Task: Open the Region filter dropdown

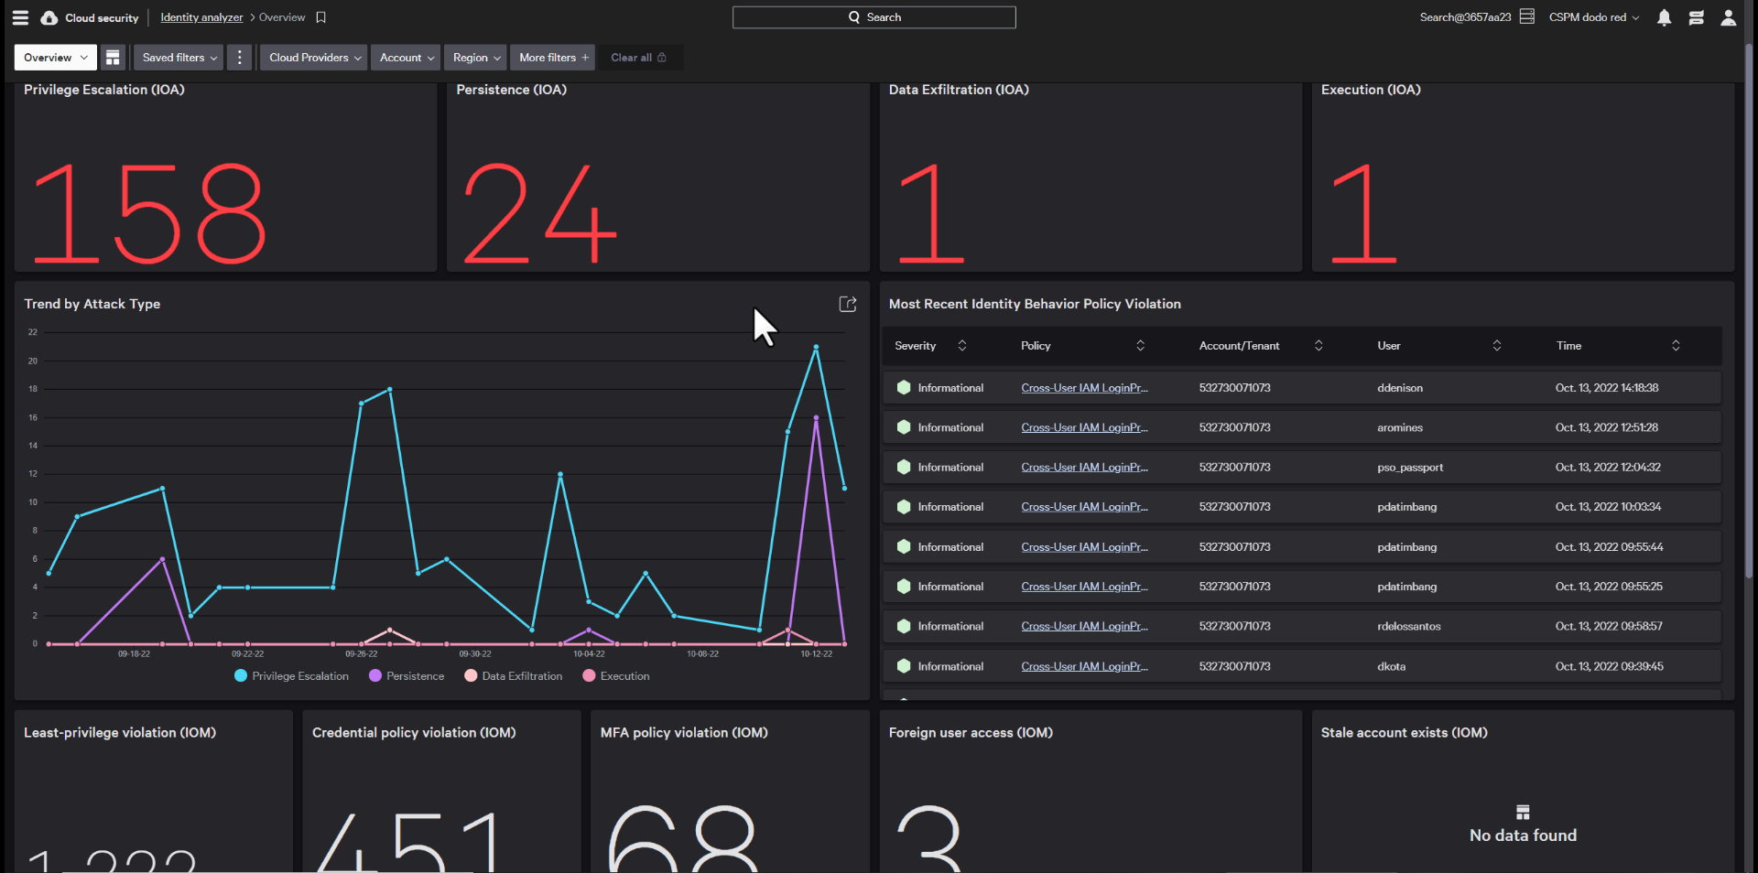Action: pyautogui.click(x=475, y=58)
